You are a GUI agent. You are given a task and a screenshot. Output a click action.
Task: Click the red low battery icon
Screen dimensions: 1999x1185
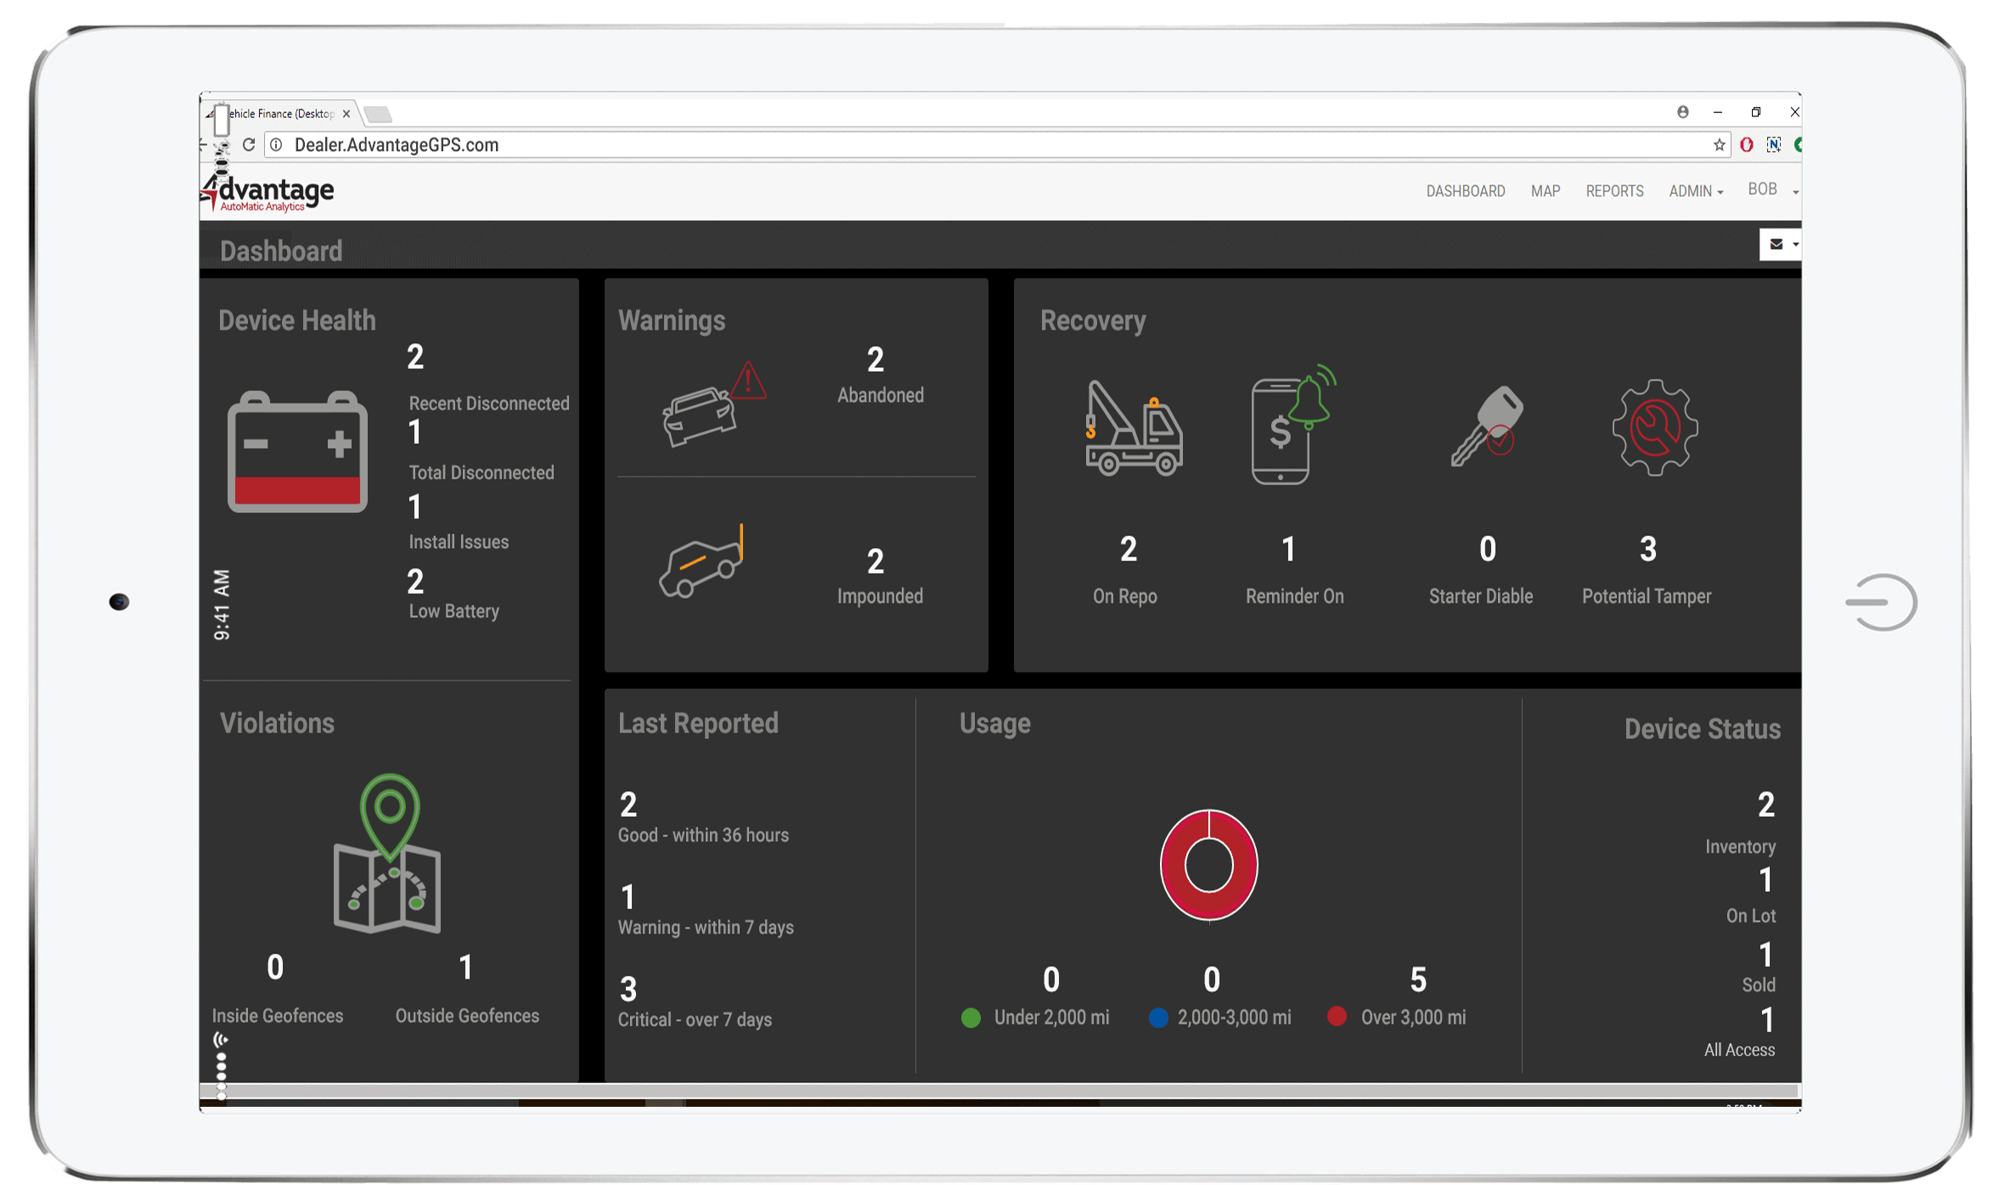(x=297, y=452)
